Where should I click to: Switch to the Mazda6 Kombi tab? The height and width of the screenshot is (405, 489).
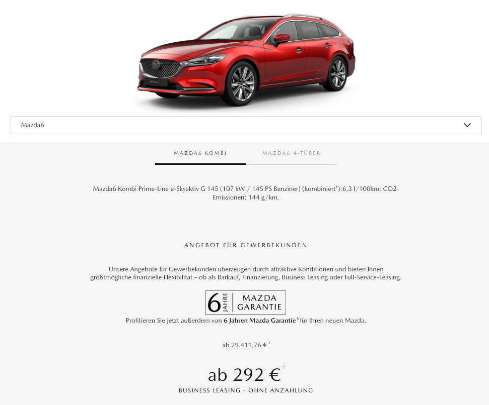(200, 153)
